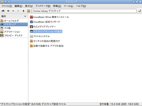The image size is (142, 106).
Task: Click the /home/takaq/デスクトップ path field
Action: pos(84,11)
